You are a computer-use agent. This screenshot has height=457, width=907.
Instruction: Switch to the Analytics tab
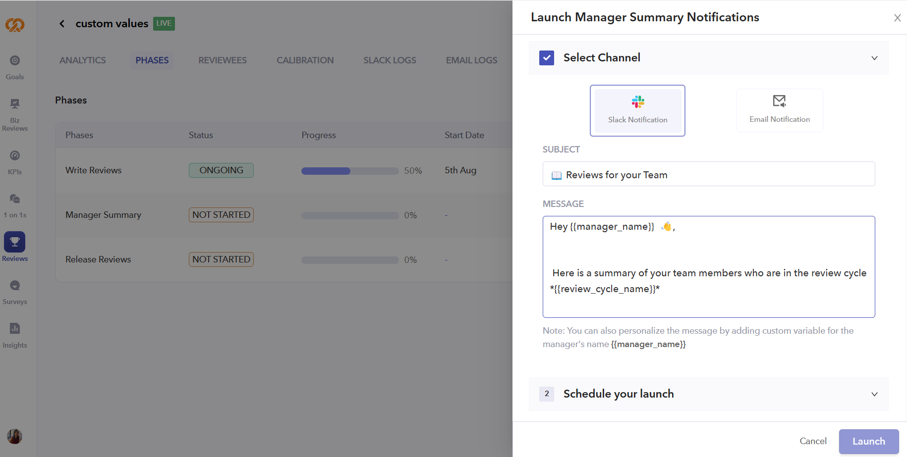pos(83,60)
